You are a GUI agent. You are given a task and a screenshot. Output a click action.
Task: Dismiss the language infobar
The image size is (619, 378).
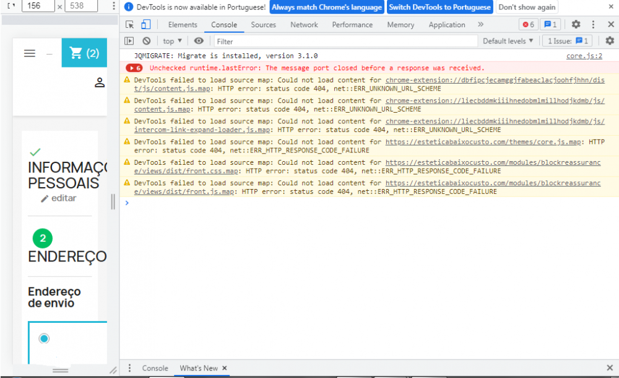(x=611, y=7)
